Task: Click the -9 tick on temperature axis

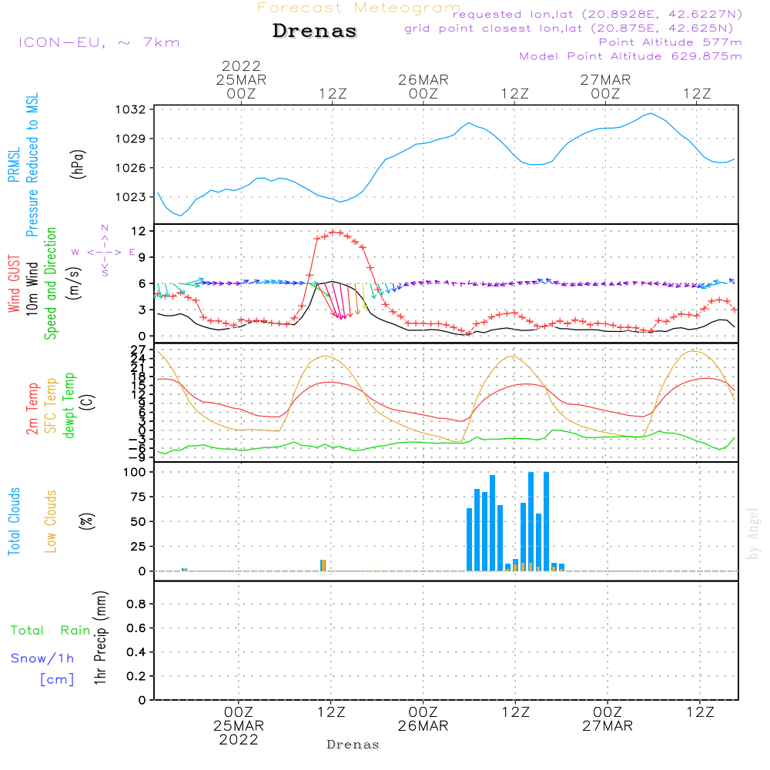Action: point(138,457)
